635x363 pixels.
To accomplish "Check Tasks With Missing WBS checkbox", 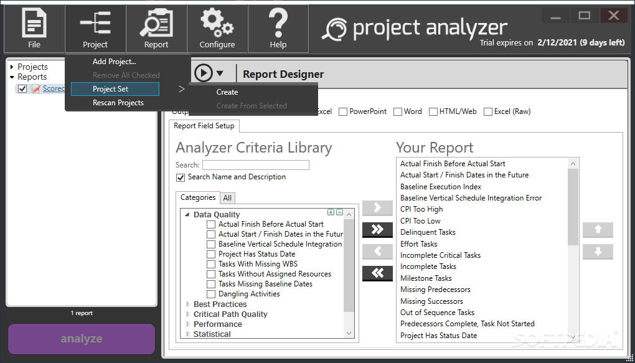I will point(210,264).
